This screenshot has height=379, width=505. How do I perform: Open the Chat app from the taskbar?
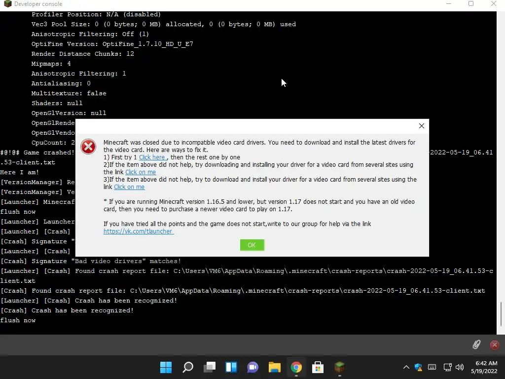[253, 367]
